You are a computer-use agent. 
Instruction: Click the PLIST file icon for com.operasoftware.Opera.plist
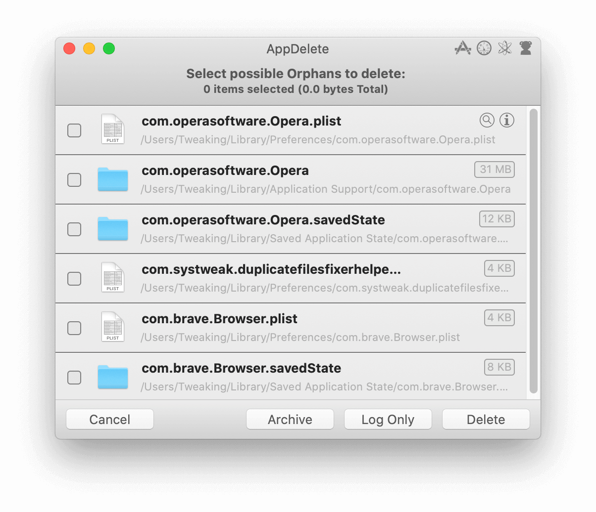pyautogui.click(x=113, y=129)
